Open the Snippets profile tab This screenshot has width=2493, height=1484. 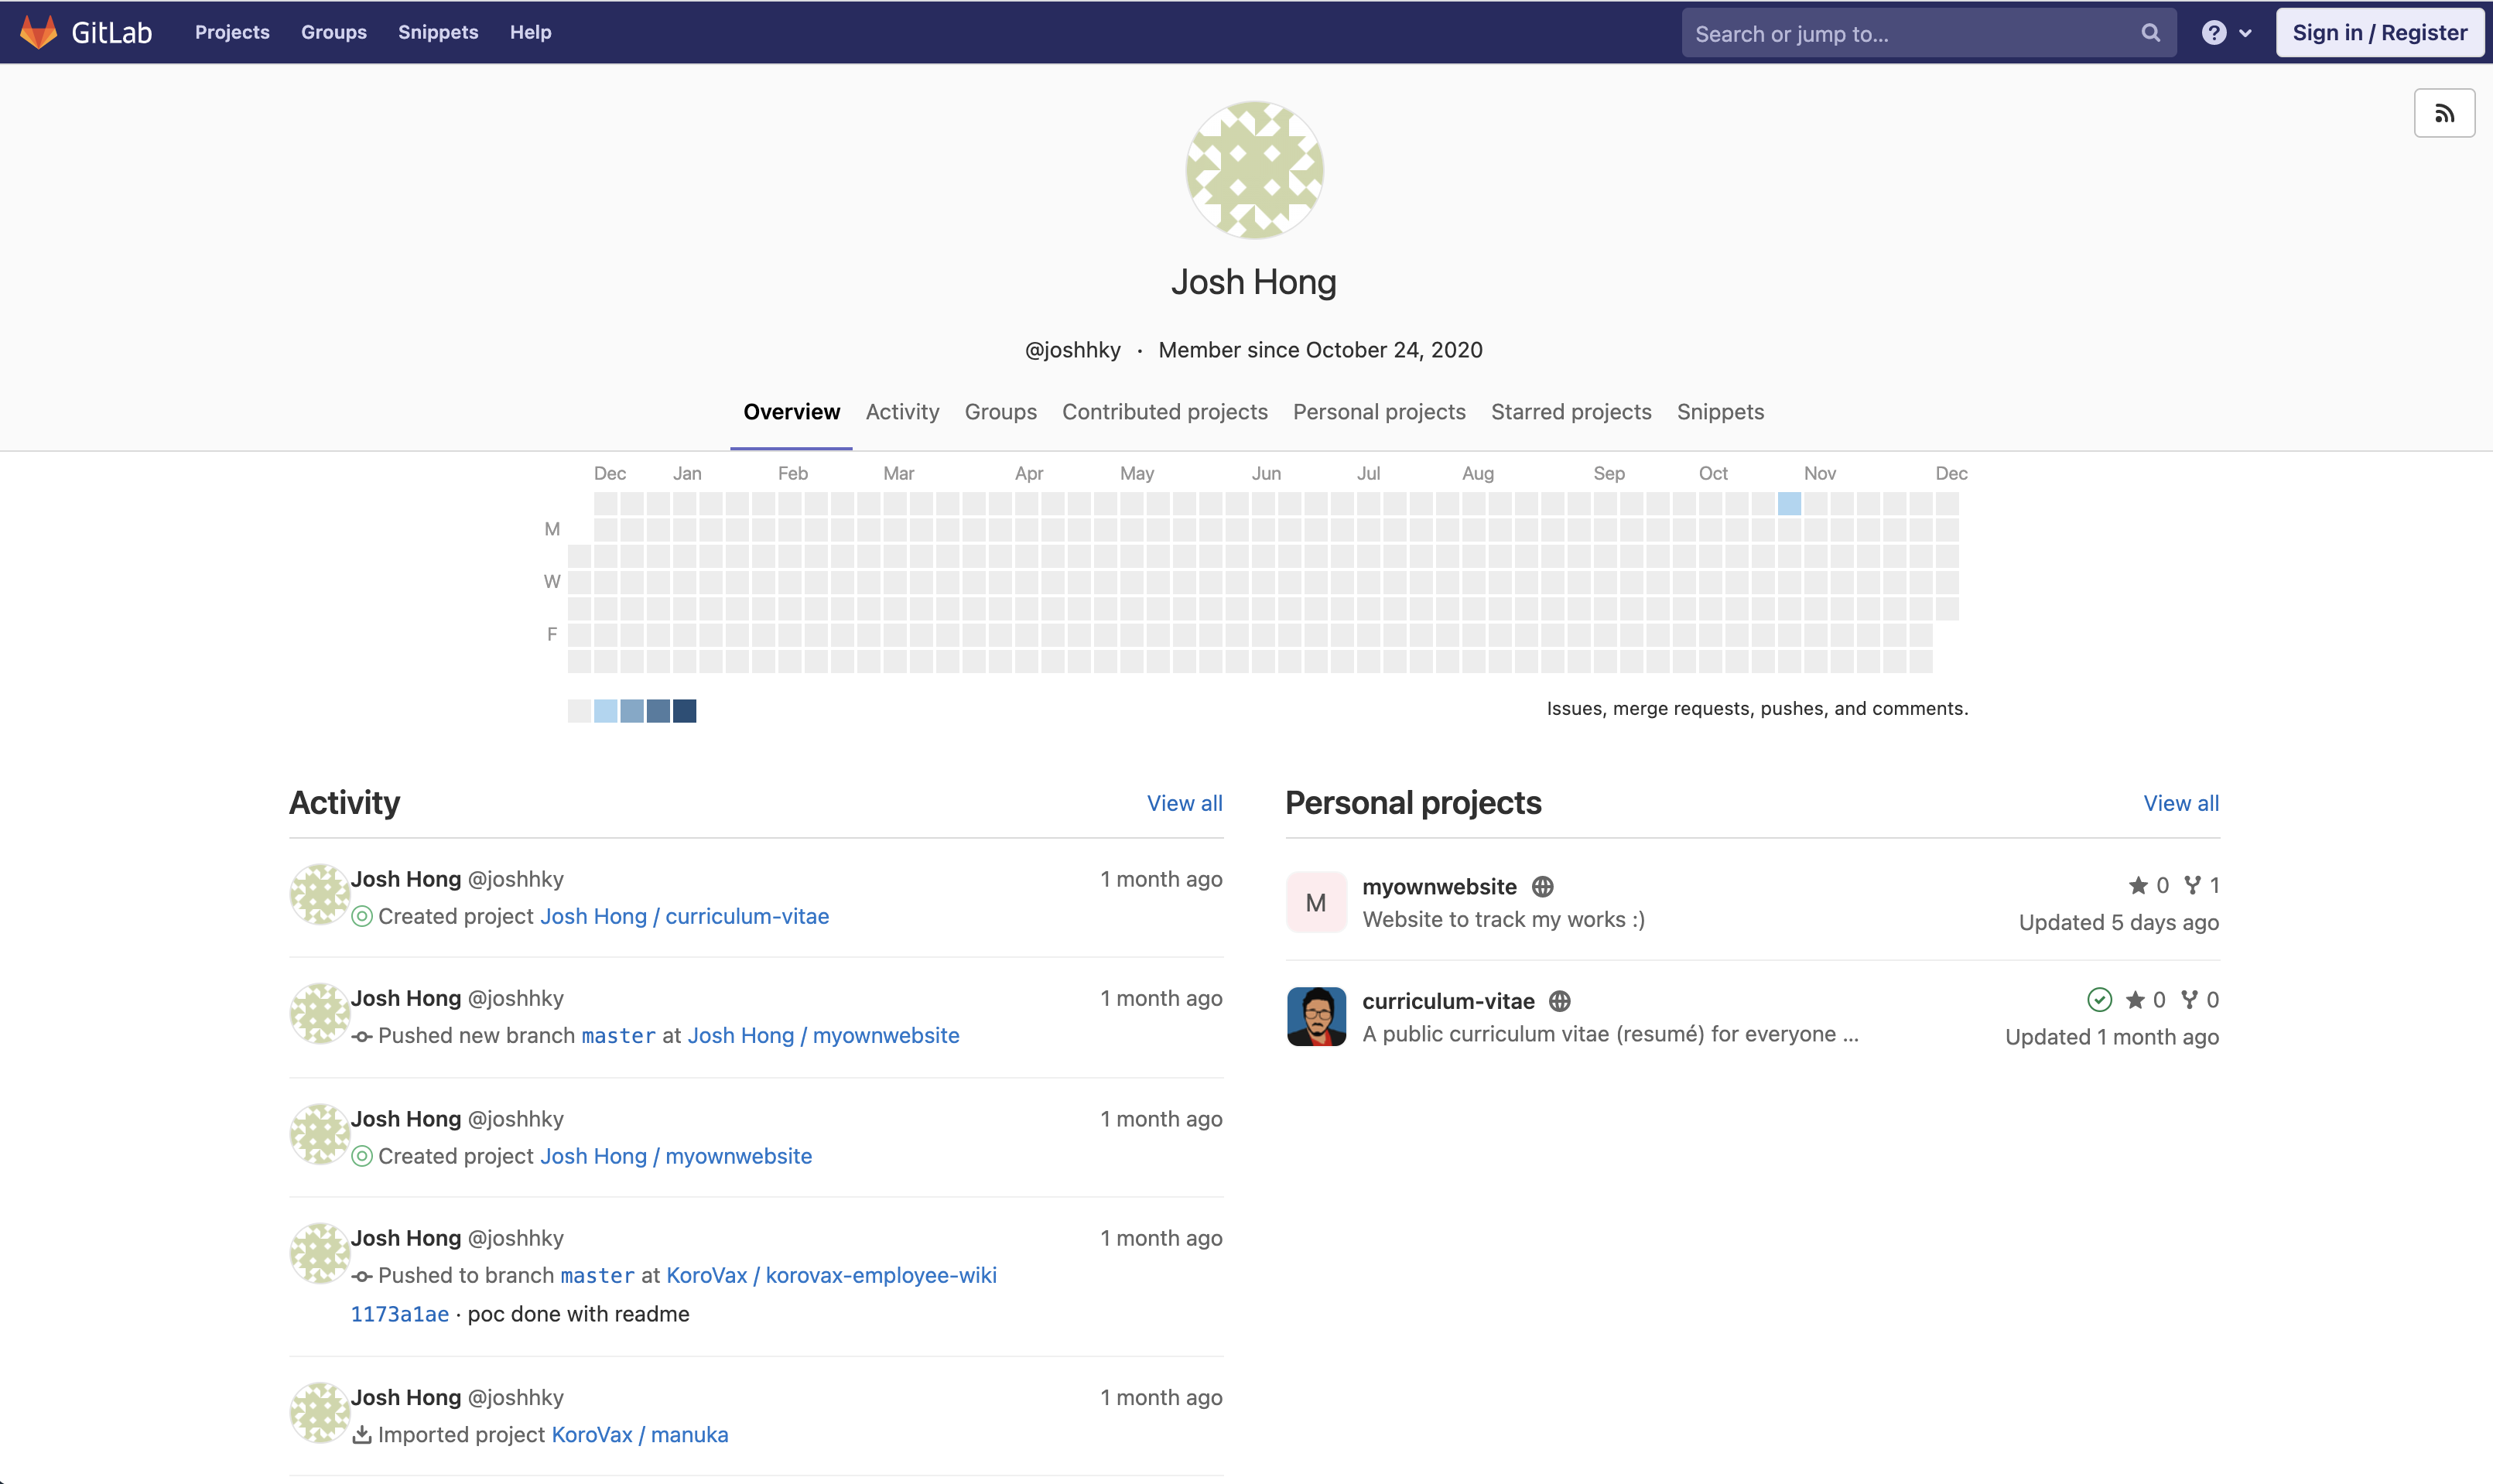1720,412
